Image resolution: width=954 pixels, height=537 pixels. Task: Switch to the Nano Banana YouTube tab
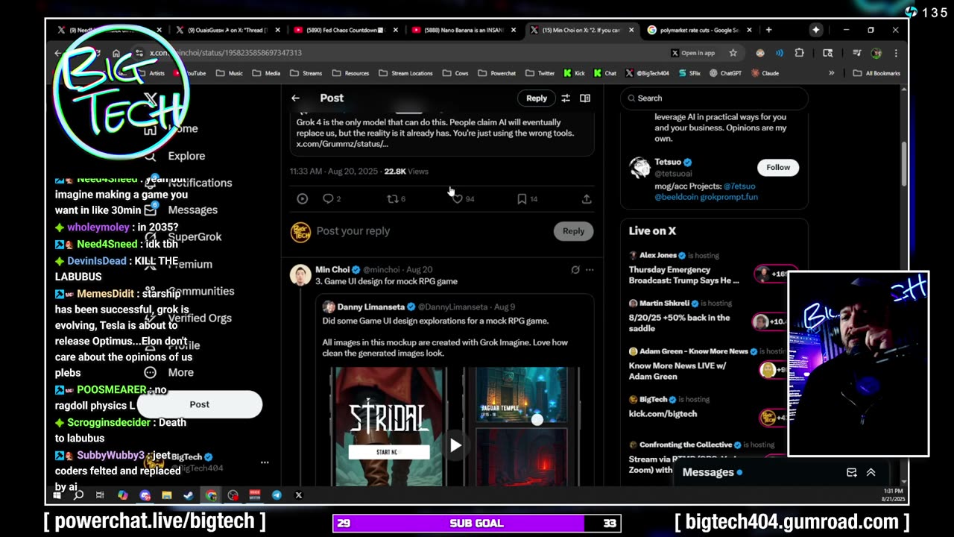pyautogui.click(x=462, y=30)
